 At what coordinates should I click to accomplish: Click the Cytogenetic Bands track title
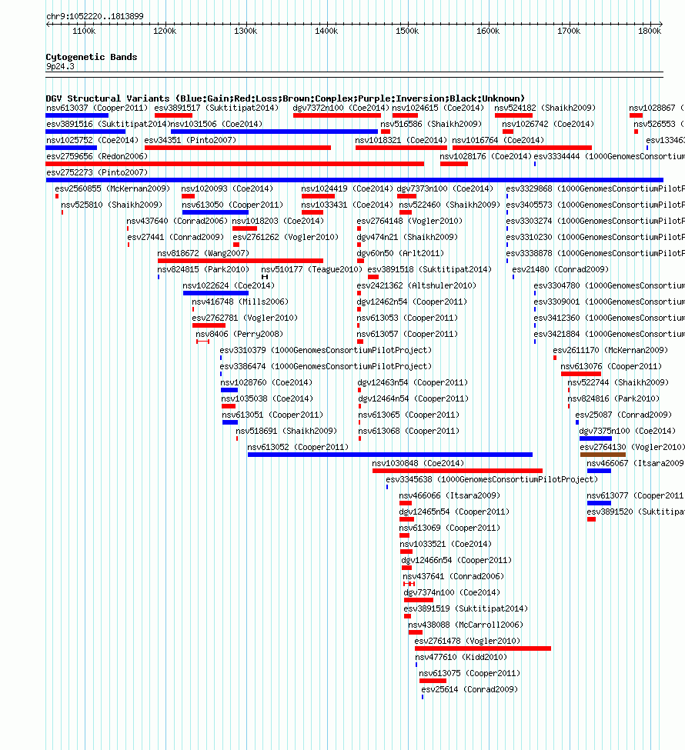point(92,57)
